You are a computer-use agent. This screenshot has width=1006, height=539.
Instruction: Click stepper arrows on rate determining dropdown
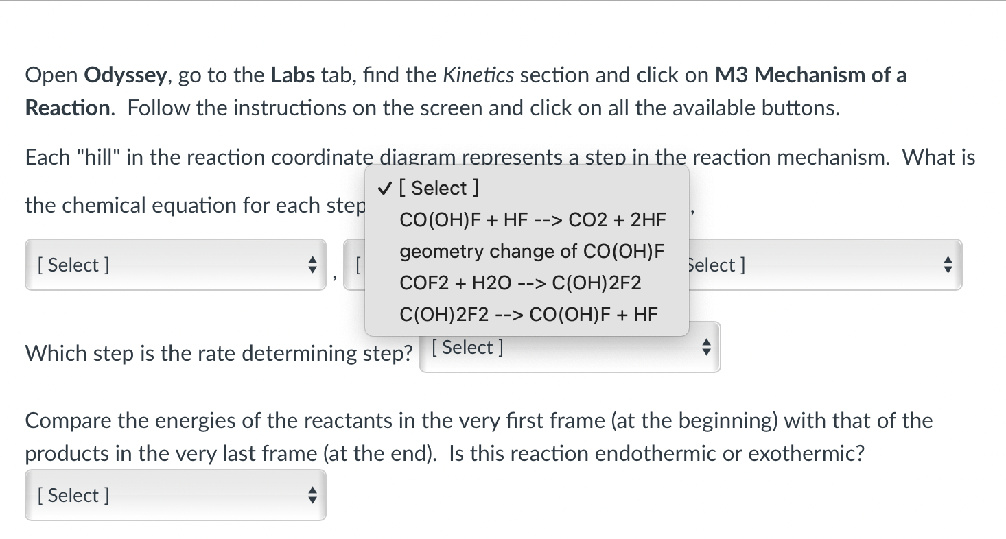coord(706,348)
